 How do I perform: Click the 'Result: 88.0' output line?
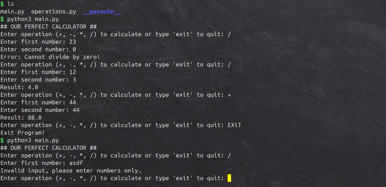[21, 117]
